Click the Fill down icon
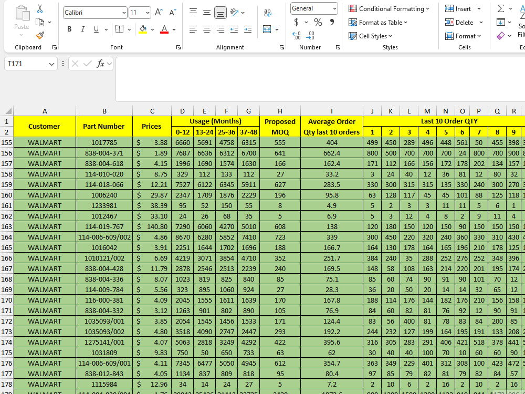This screenshot has height=394, width=525. pyautogui.click(x=501, y=23)
